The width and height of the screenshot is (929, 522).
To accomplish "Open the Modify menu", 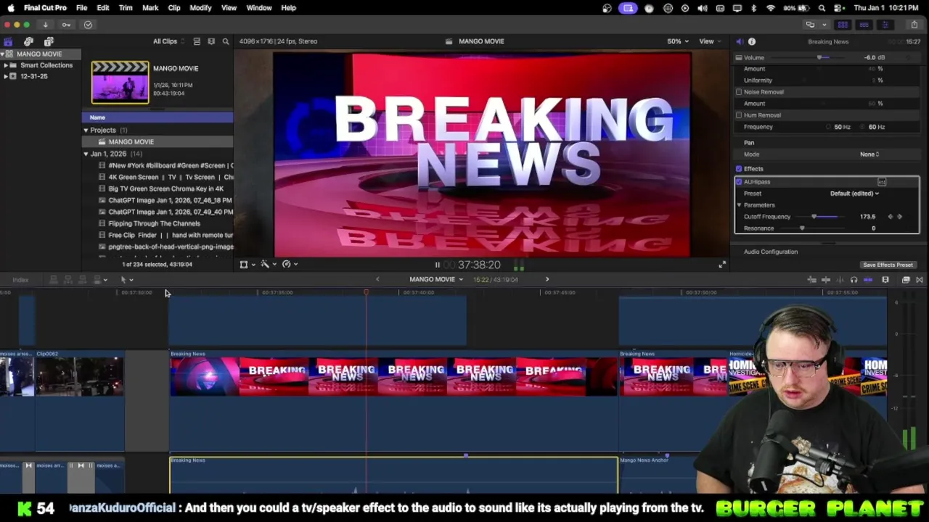I will pos(200,8).
